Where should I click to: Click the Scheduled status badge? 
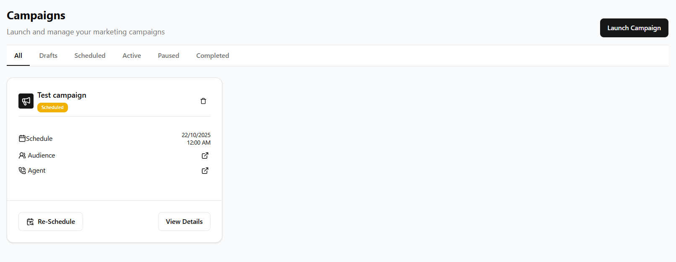point(52,107)
